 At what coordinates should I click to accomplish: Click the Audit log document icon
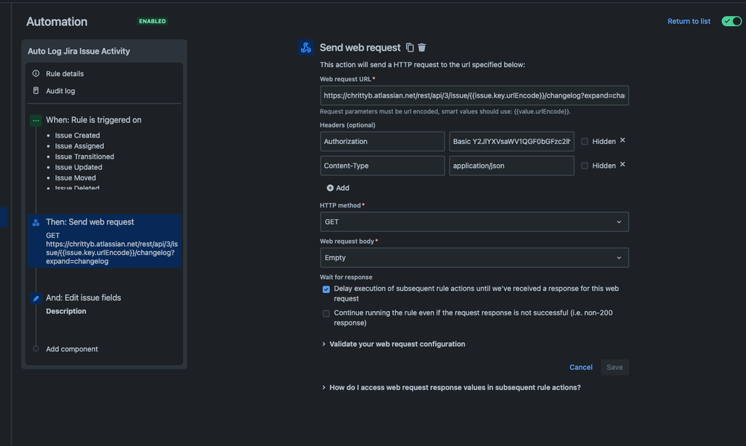tap(36, 90)
